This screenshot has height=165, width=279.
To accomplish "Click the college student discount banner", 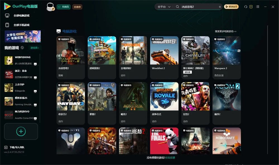I will (23, 36).
